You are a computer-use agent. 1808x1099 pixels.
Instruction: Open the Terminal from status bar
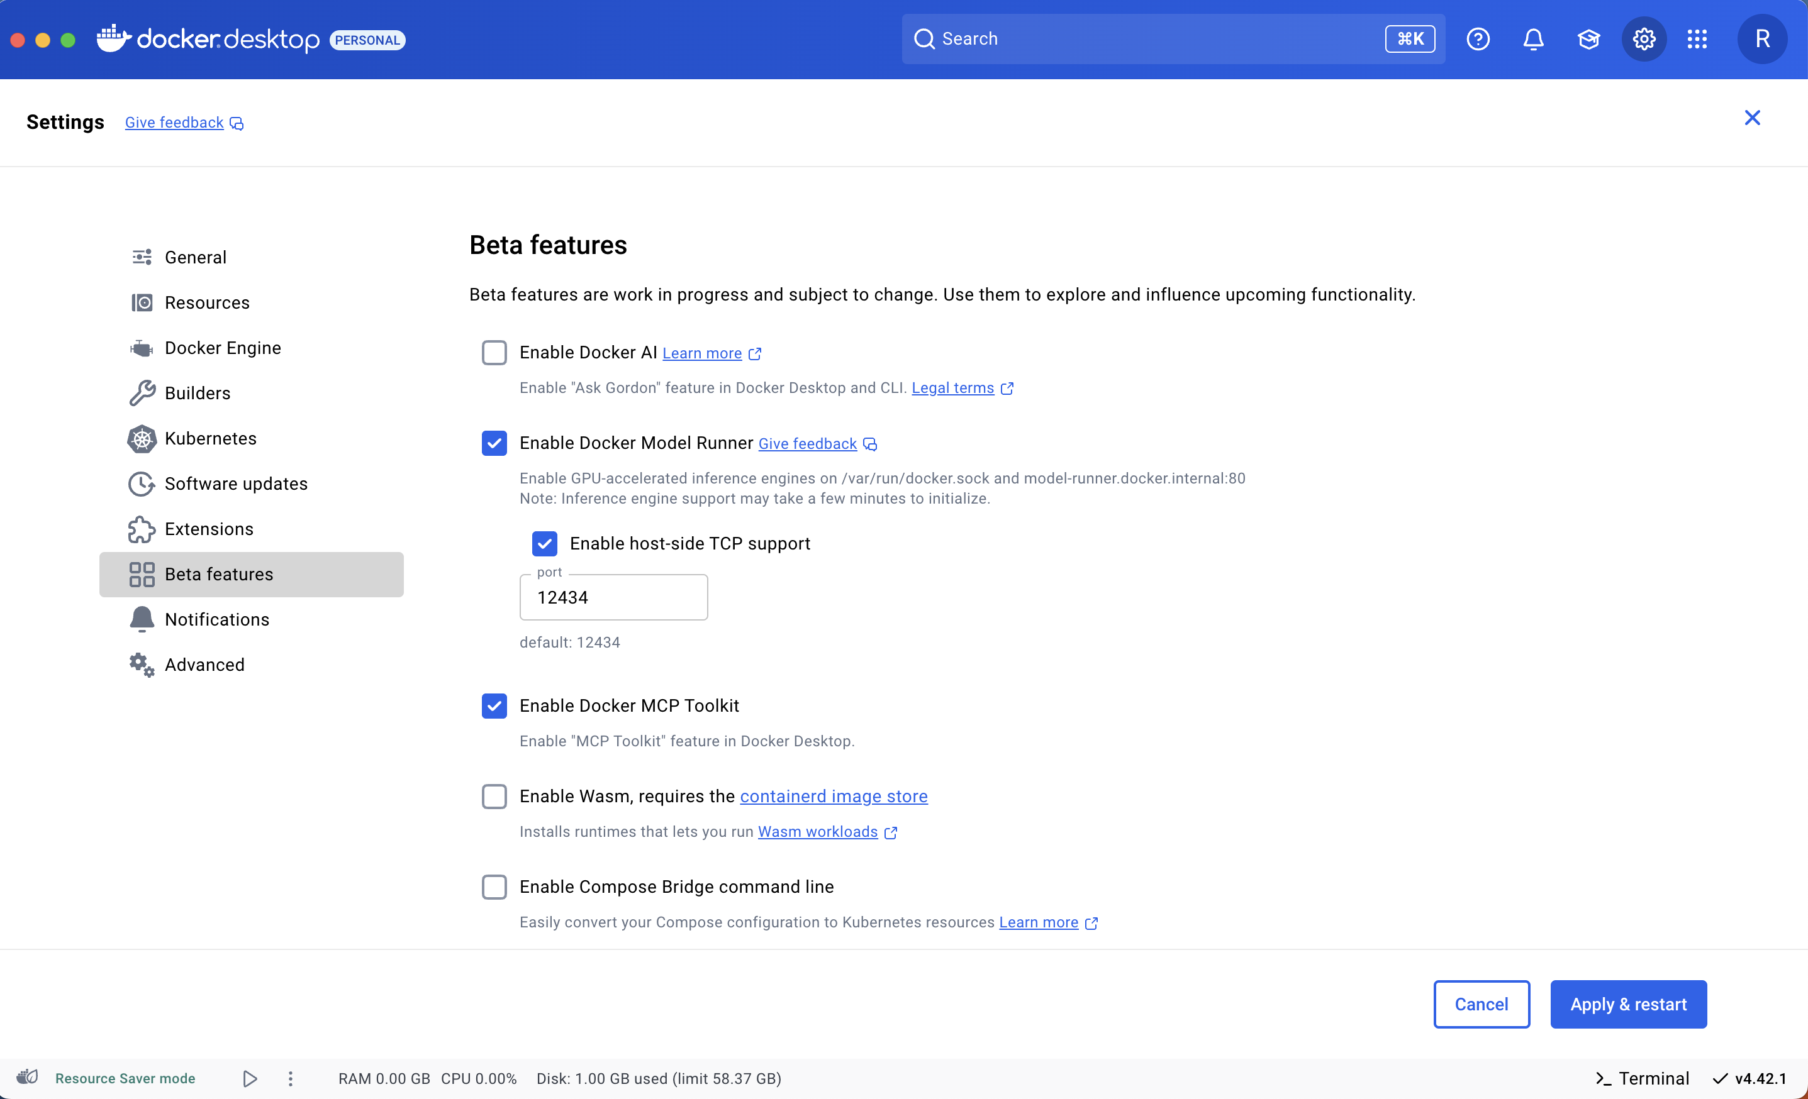pyautogui.click(x=1642, y=1078)
